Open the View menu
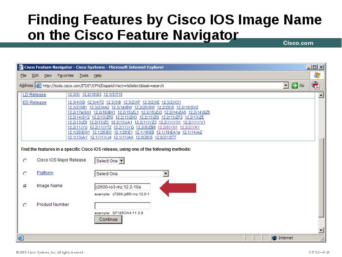This screenshot has height=257, width=342. click(48, 76)
